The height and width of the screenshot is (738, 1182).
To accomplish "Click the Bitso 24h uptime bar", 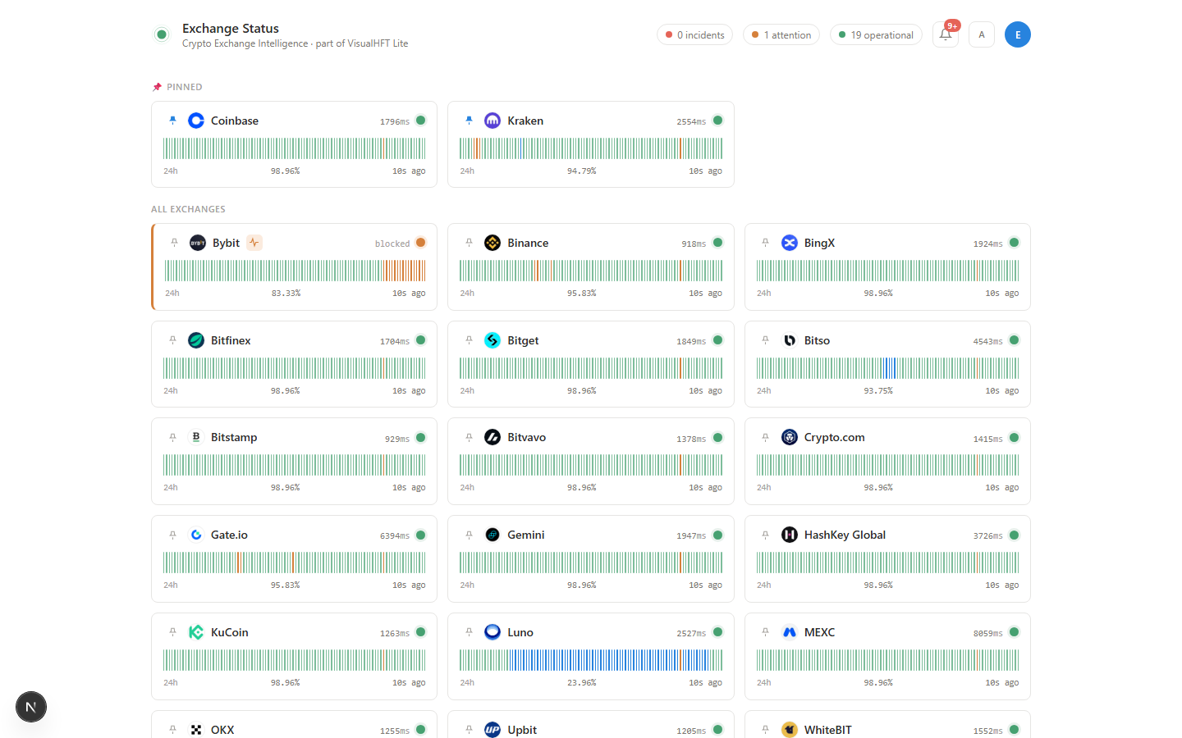I will (887, 368).
